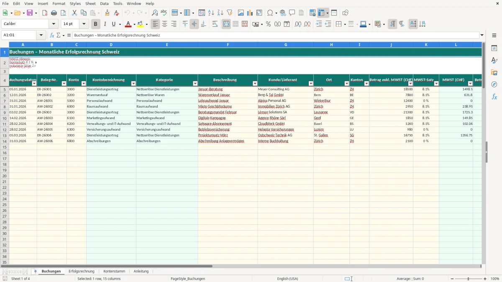Open the Font Name dropdown
The image size is (502, 282).
point(54,24)
